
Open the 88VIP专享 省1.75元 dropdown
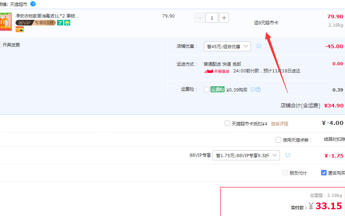[246, 156]
